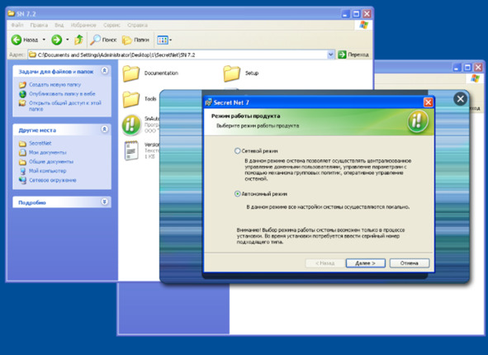Minimize the background Explorer window

[x=457, y=68]
